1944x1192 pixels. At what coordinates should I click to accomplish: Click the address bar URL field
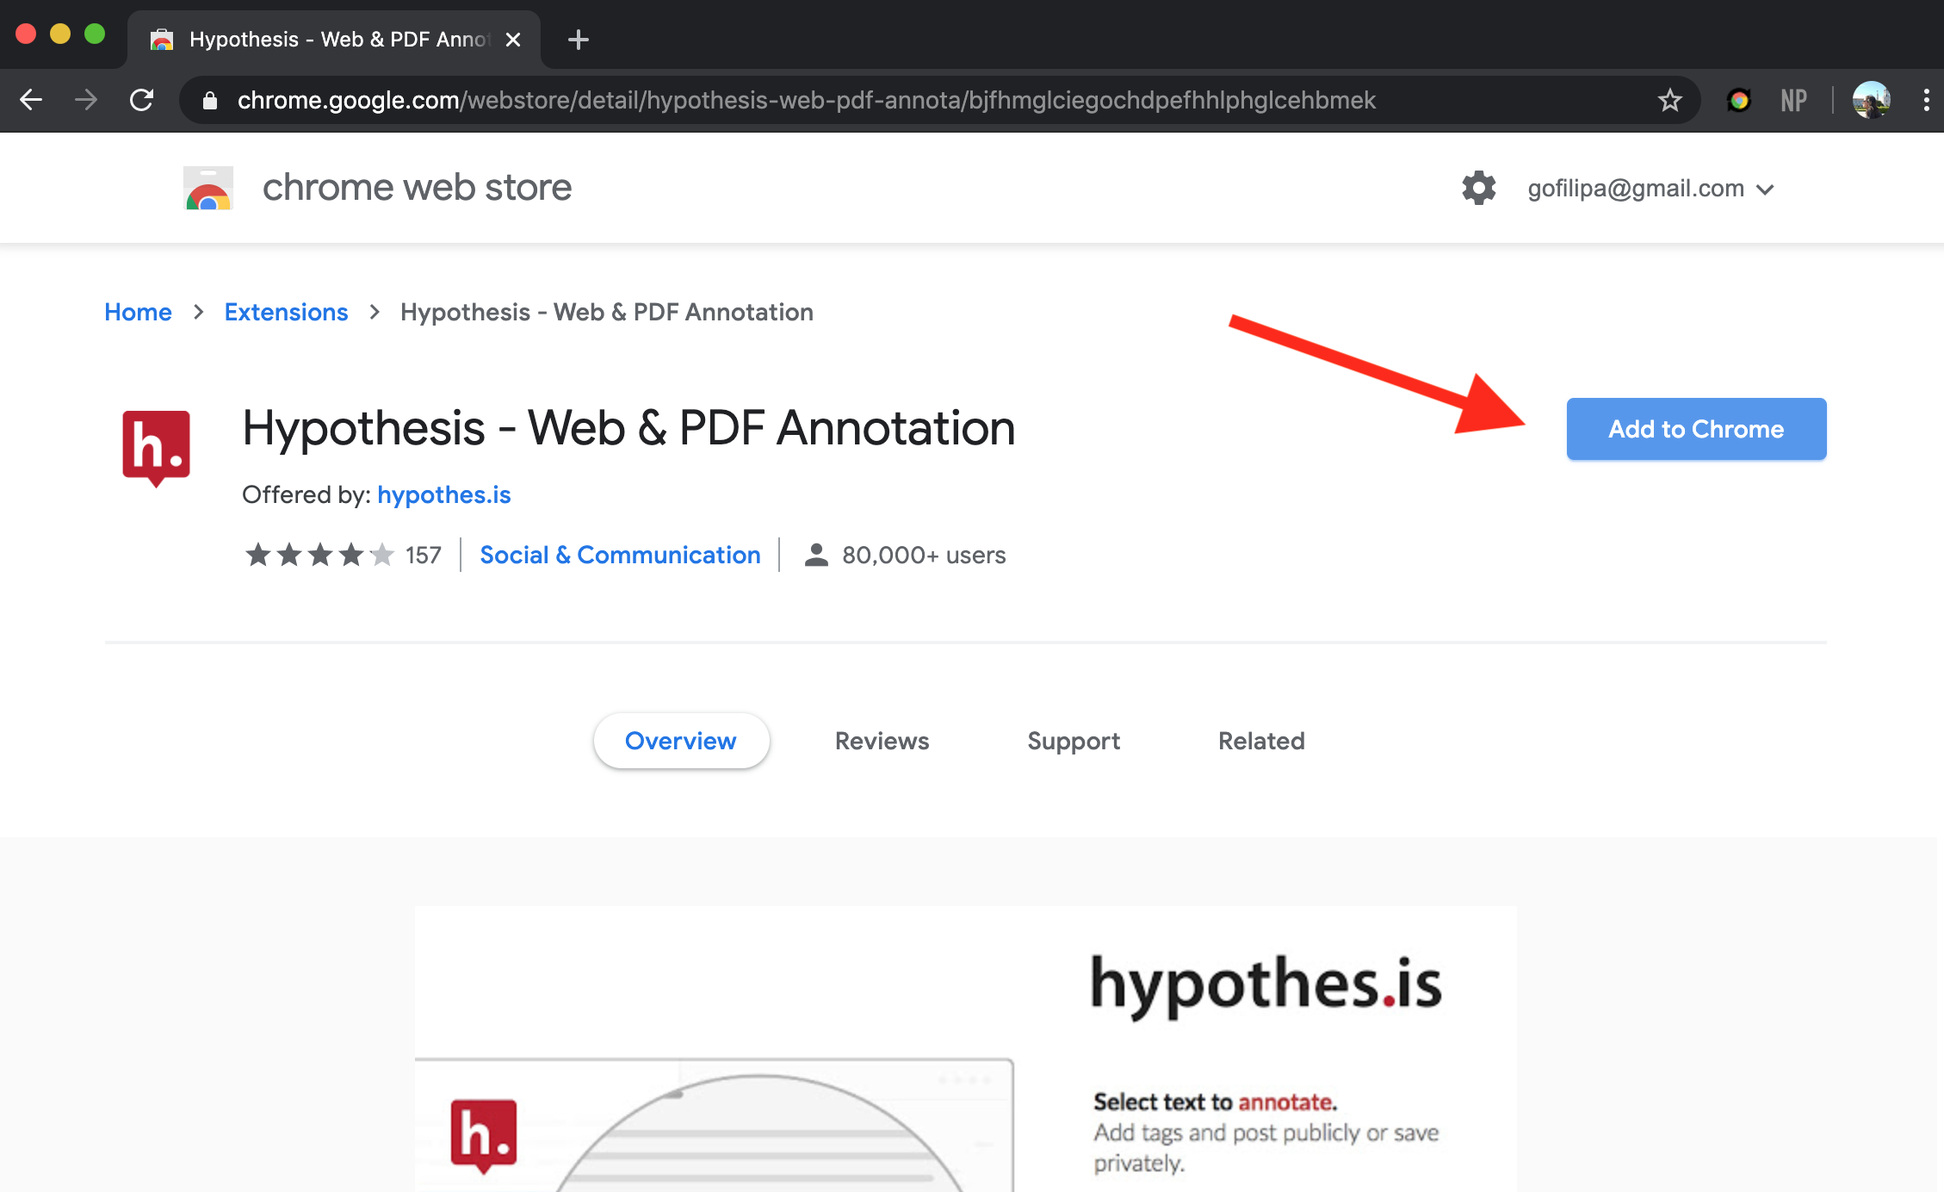[x=806, y=100]
